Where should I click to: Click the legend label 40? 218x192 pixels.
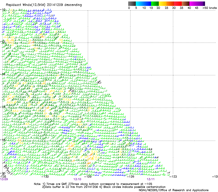click(189, 8)
